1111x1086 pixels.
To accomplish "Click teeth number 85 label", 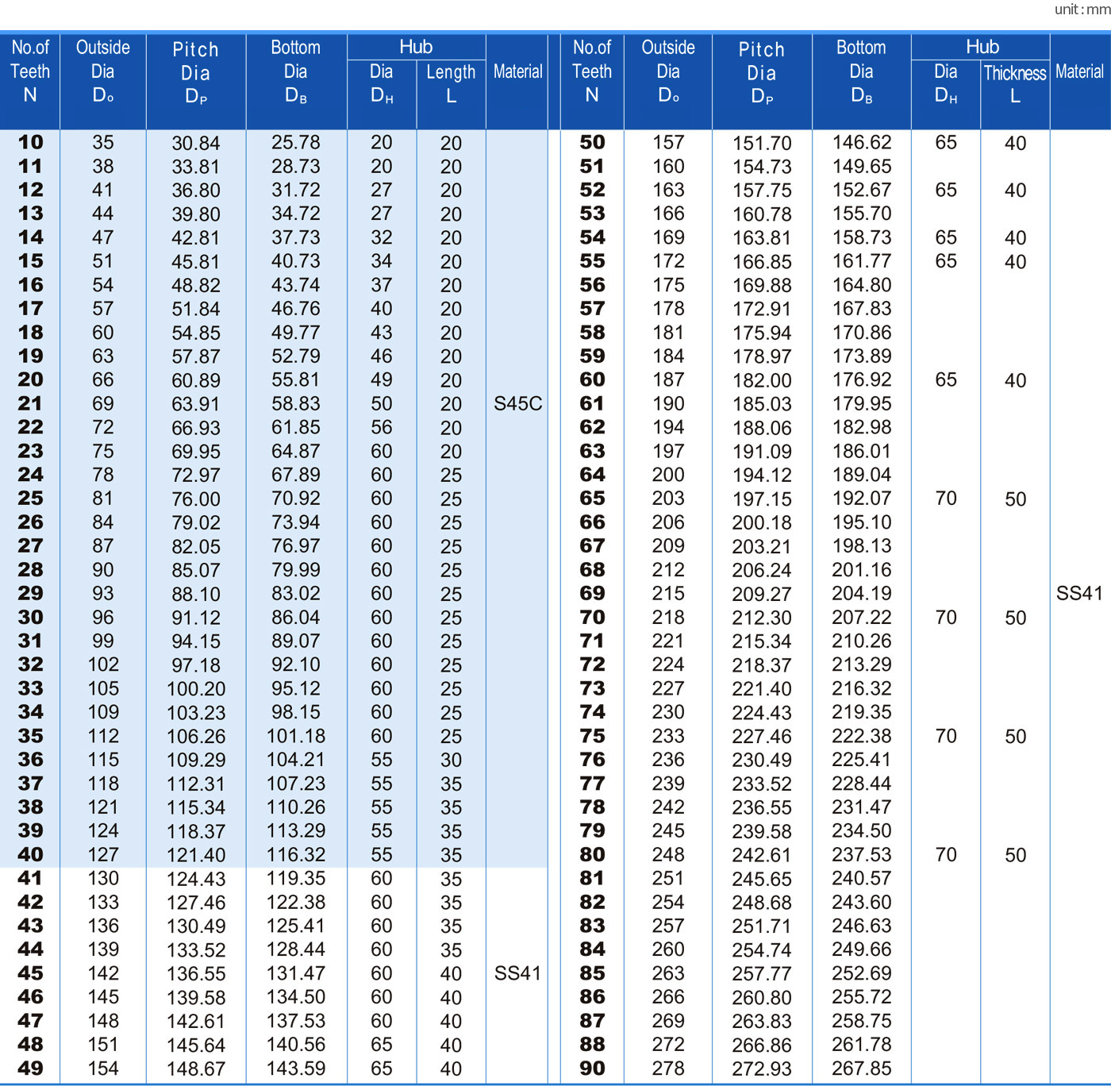I will [592, 973].
